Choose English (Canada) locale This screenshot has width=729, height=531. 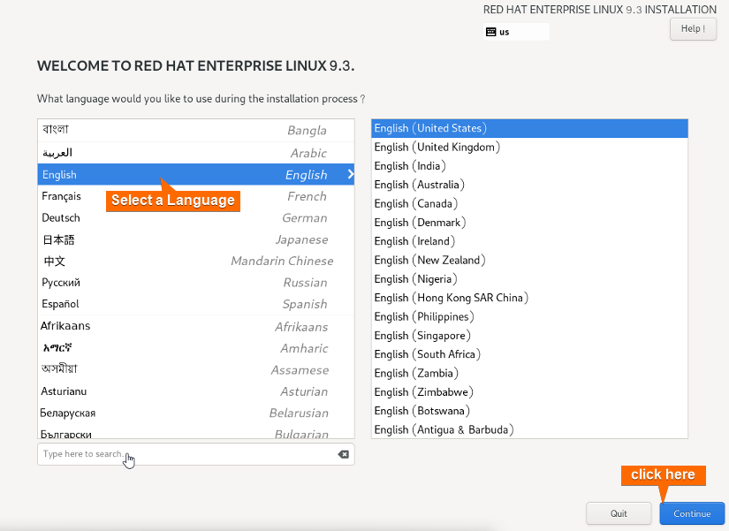pyautogui.click(x=529, y=204)
